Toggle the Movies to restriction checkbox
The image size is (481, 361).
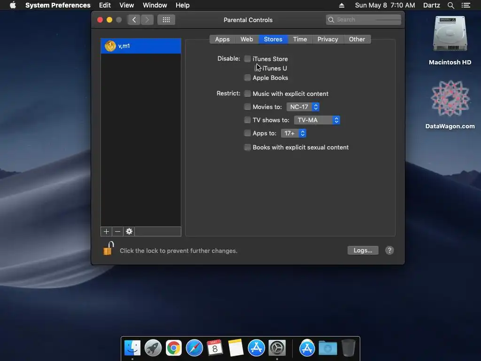pyautogui.click(x=247, y=107)
